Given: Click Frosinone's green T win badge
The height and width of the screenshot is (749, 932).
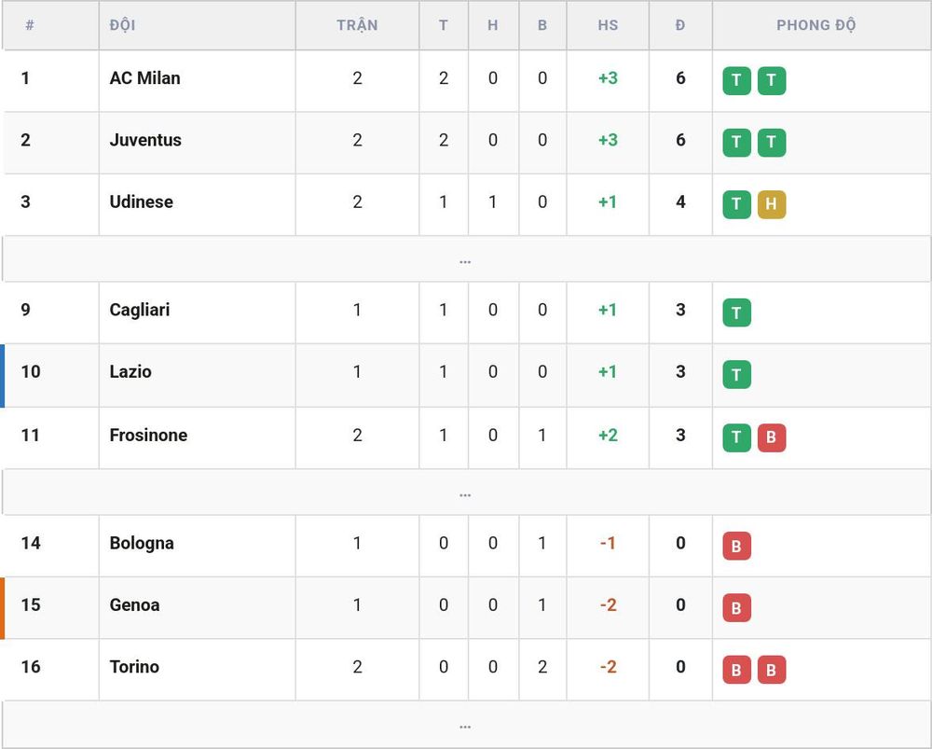Looking at the screenshot, I should point(736,437).
